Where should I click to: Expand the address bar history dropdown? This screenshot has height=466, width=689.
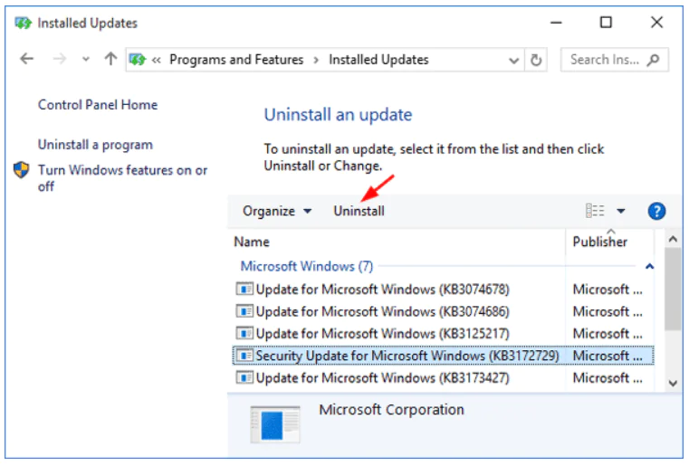click(512, 60)
